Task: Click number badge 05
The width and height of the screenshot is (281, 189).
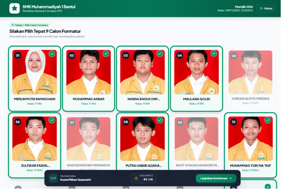Action: (x=234, y=56)
